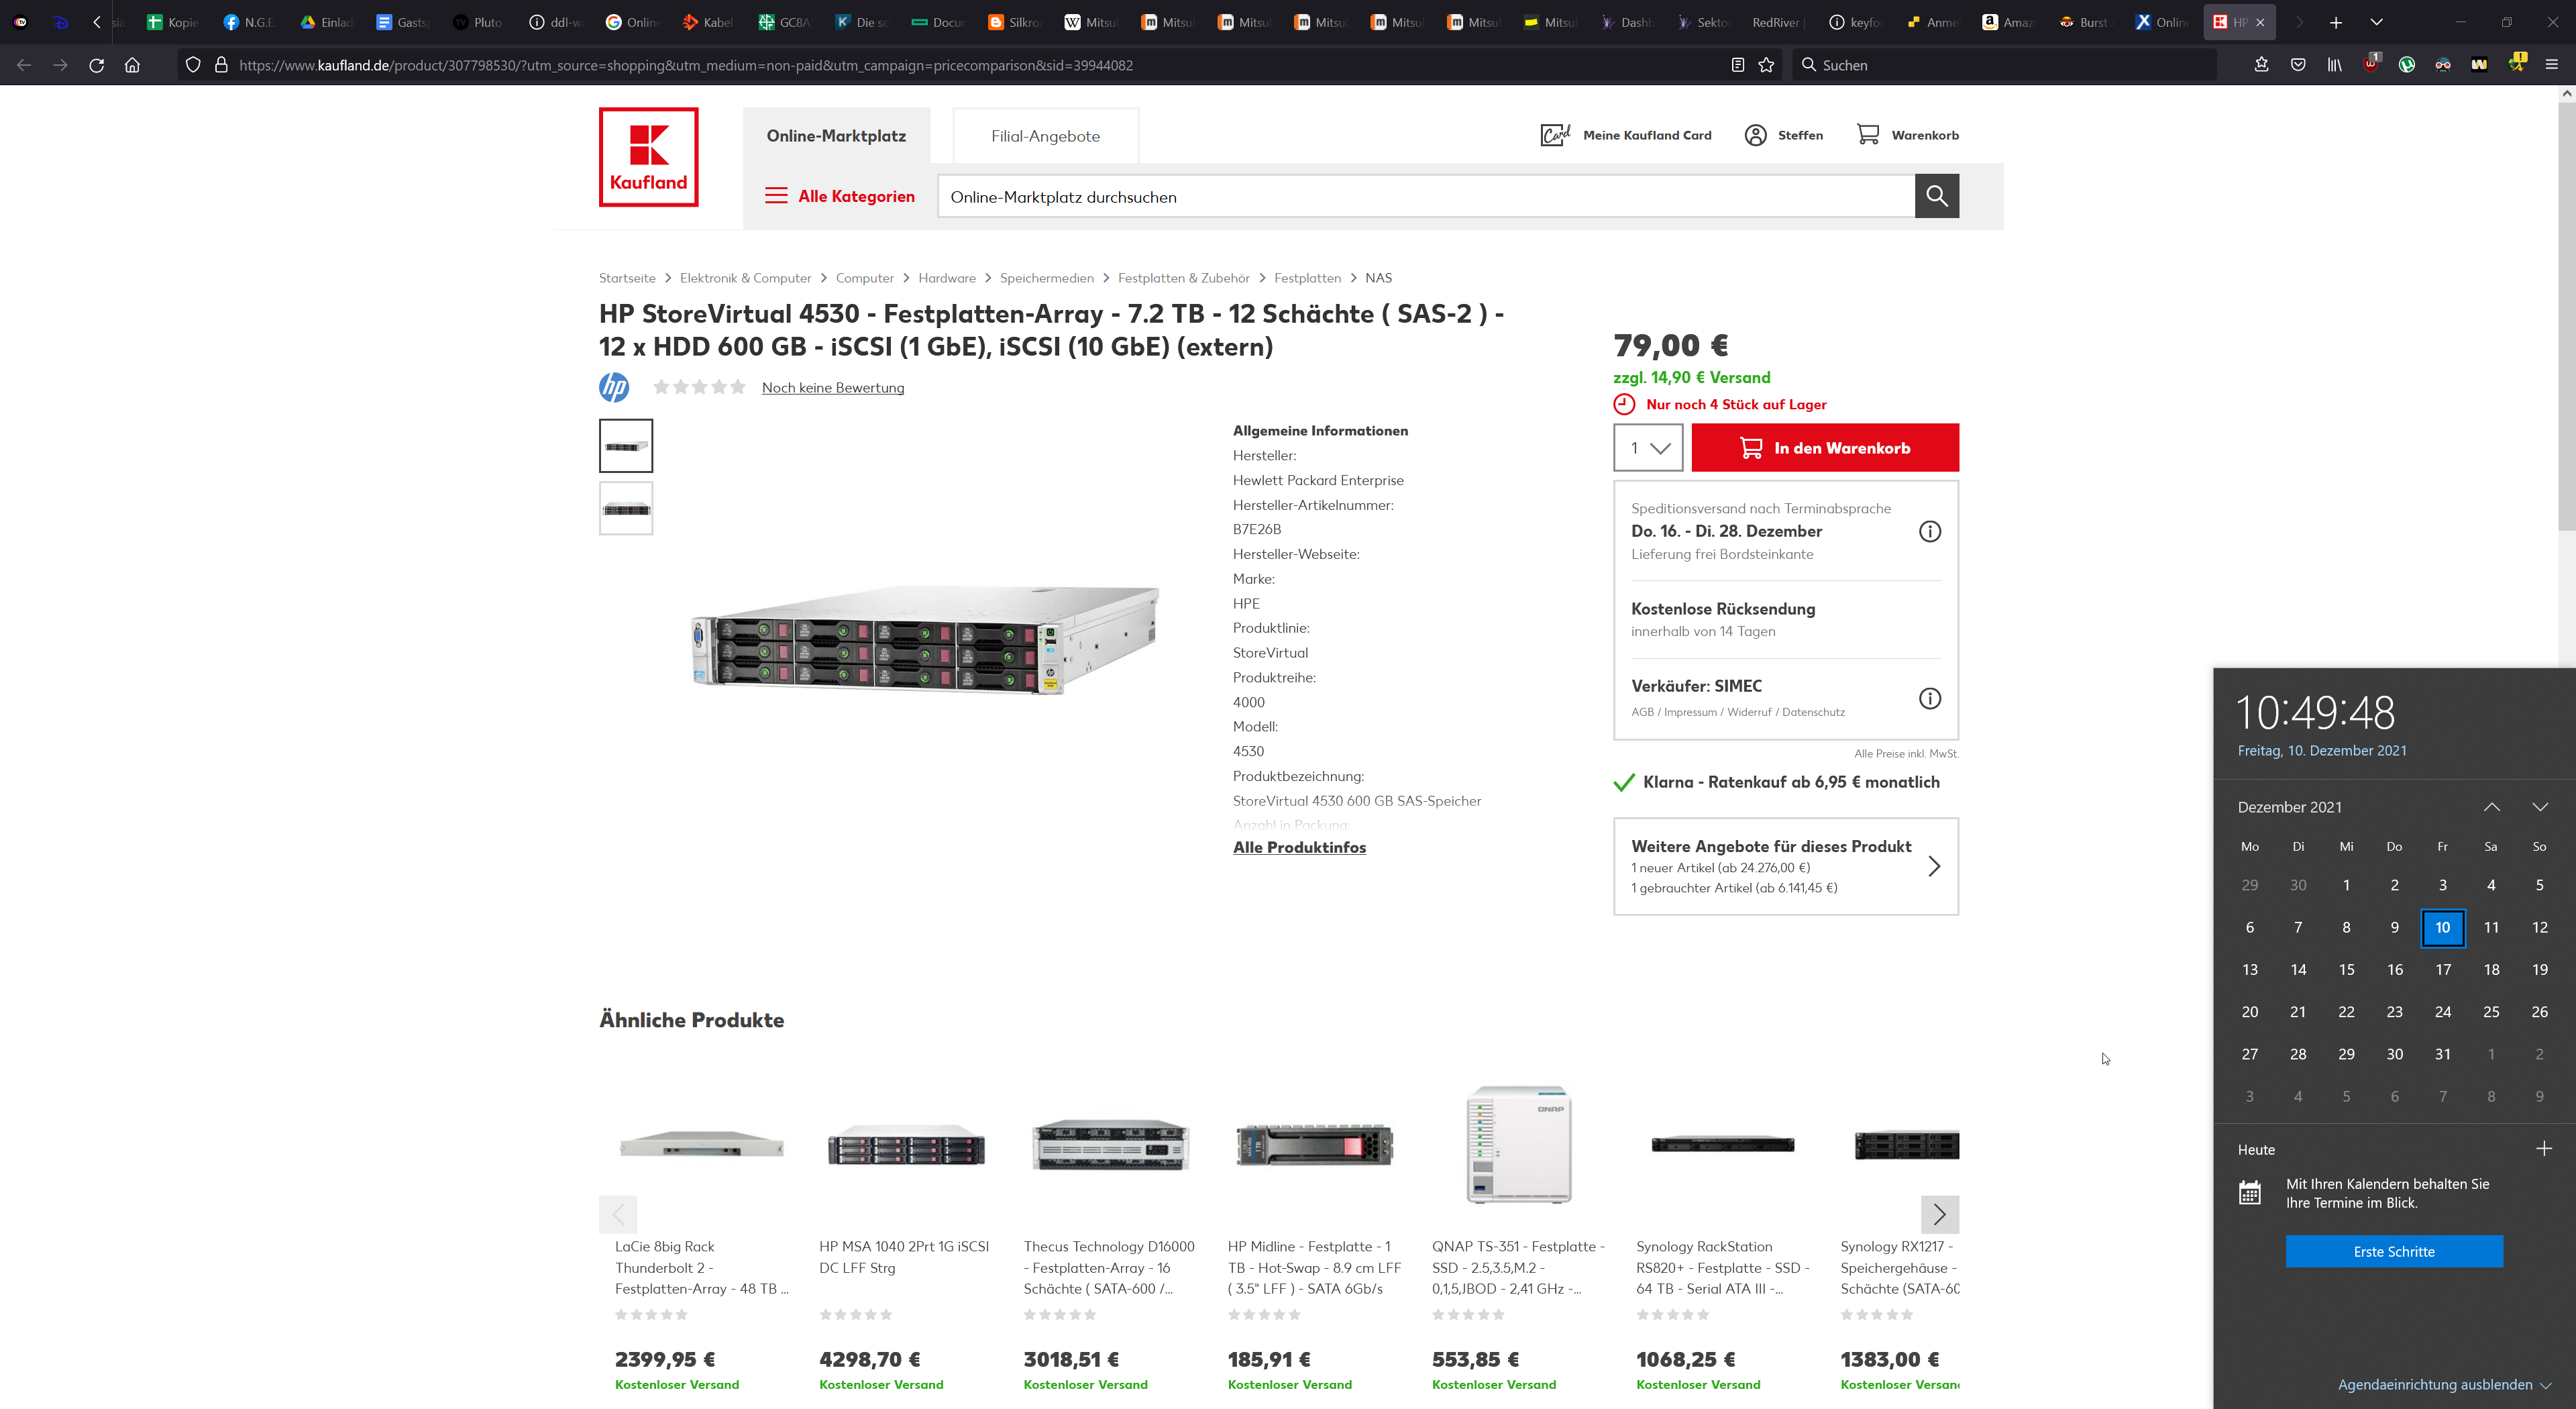Click Noch keine Bewertung link

pos(832,388)
